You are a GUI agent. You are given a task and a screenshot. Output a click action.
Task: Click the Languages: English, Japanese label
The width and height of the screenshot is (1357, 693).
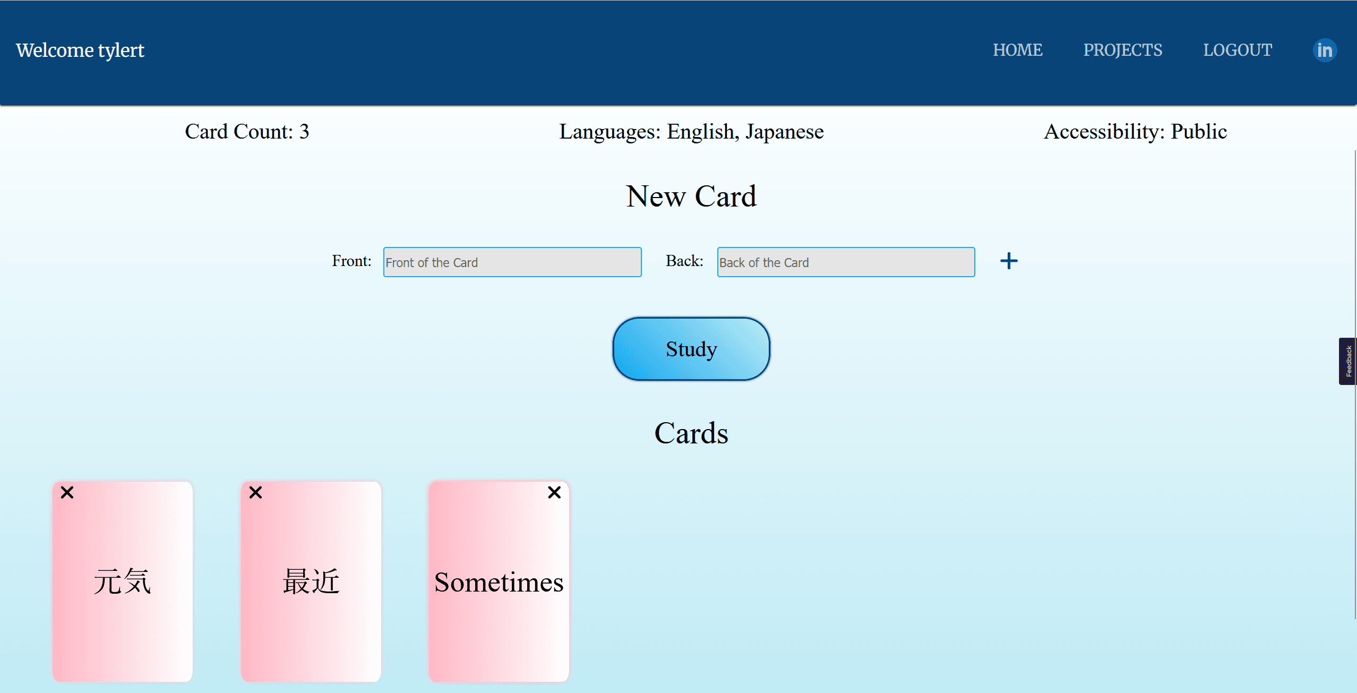click(691, 132)
